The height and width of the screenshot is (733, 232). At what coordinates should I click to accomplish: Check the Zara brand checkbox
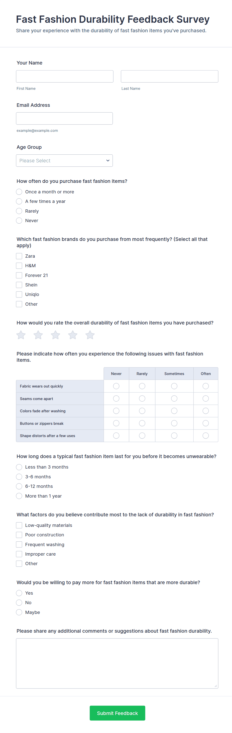(19, 256)
